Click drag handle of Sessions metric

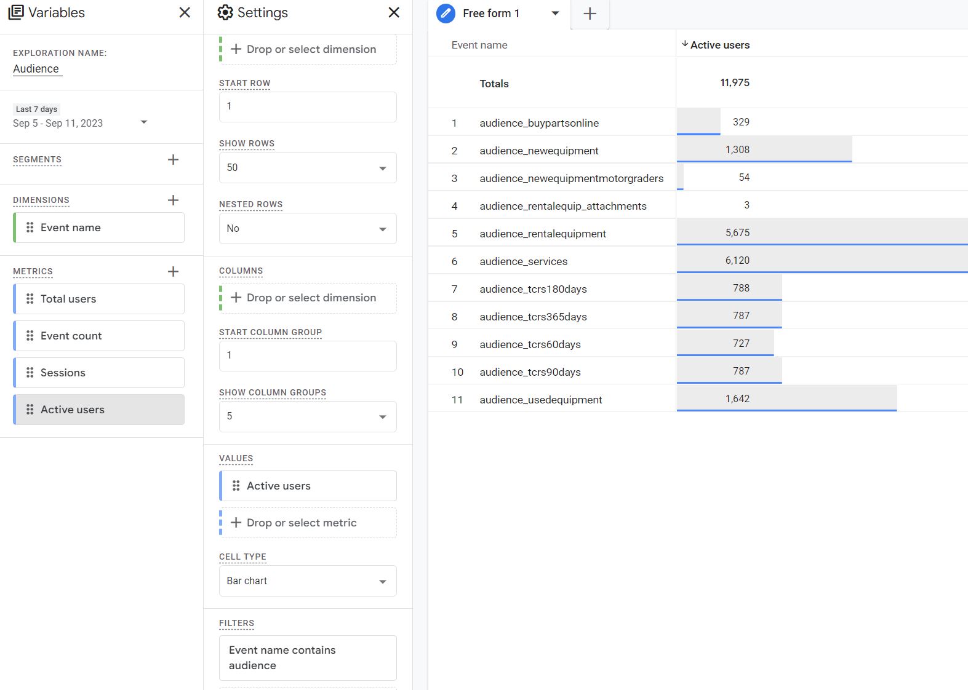[x=30, y=373]
